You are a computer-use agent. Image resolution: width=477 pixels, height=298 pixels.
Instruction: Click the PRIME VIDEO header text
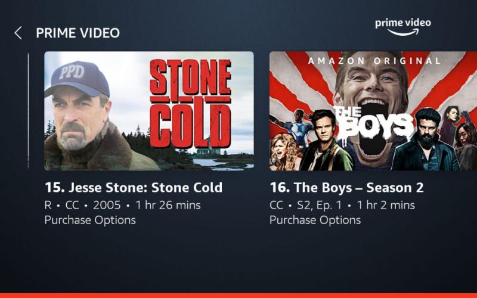point(78,33)
